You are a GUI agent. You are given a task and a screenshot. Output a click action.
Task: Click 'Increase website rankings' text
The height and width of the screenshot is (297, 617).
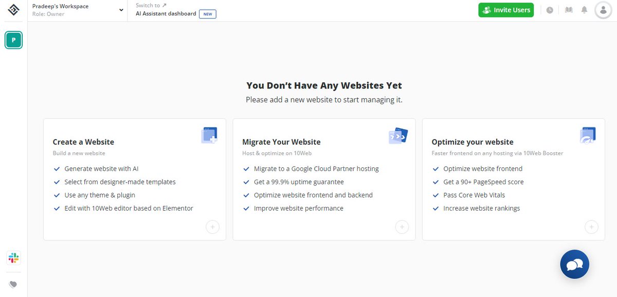pyautogui.click(x=482, y=208)
